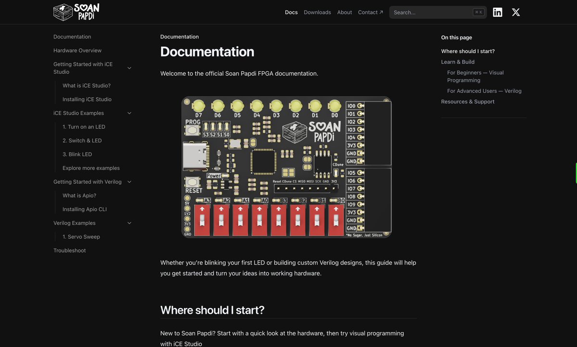Screen dimensions: 577x347
Task: Open 1. Turn on an LED example
Action: pos(84,127)
